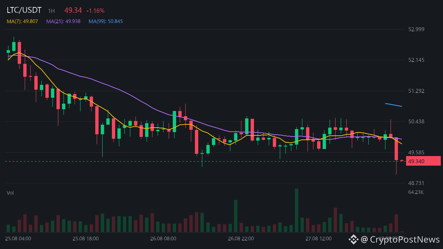The image size is (443, 249).
Task: Select the MA(99): 50.845 indicator label
Action: 106,21
